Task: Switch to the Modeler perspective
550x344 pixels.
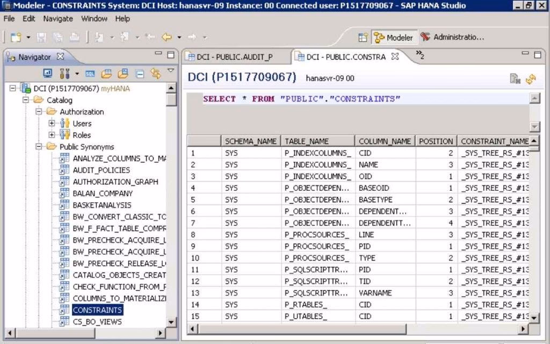Action: (394, 37)
